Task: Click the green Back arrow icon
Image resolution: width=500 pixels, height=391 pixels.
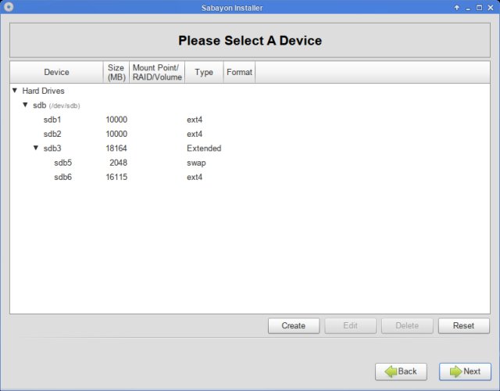Action: click(x=391, y=371)
